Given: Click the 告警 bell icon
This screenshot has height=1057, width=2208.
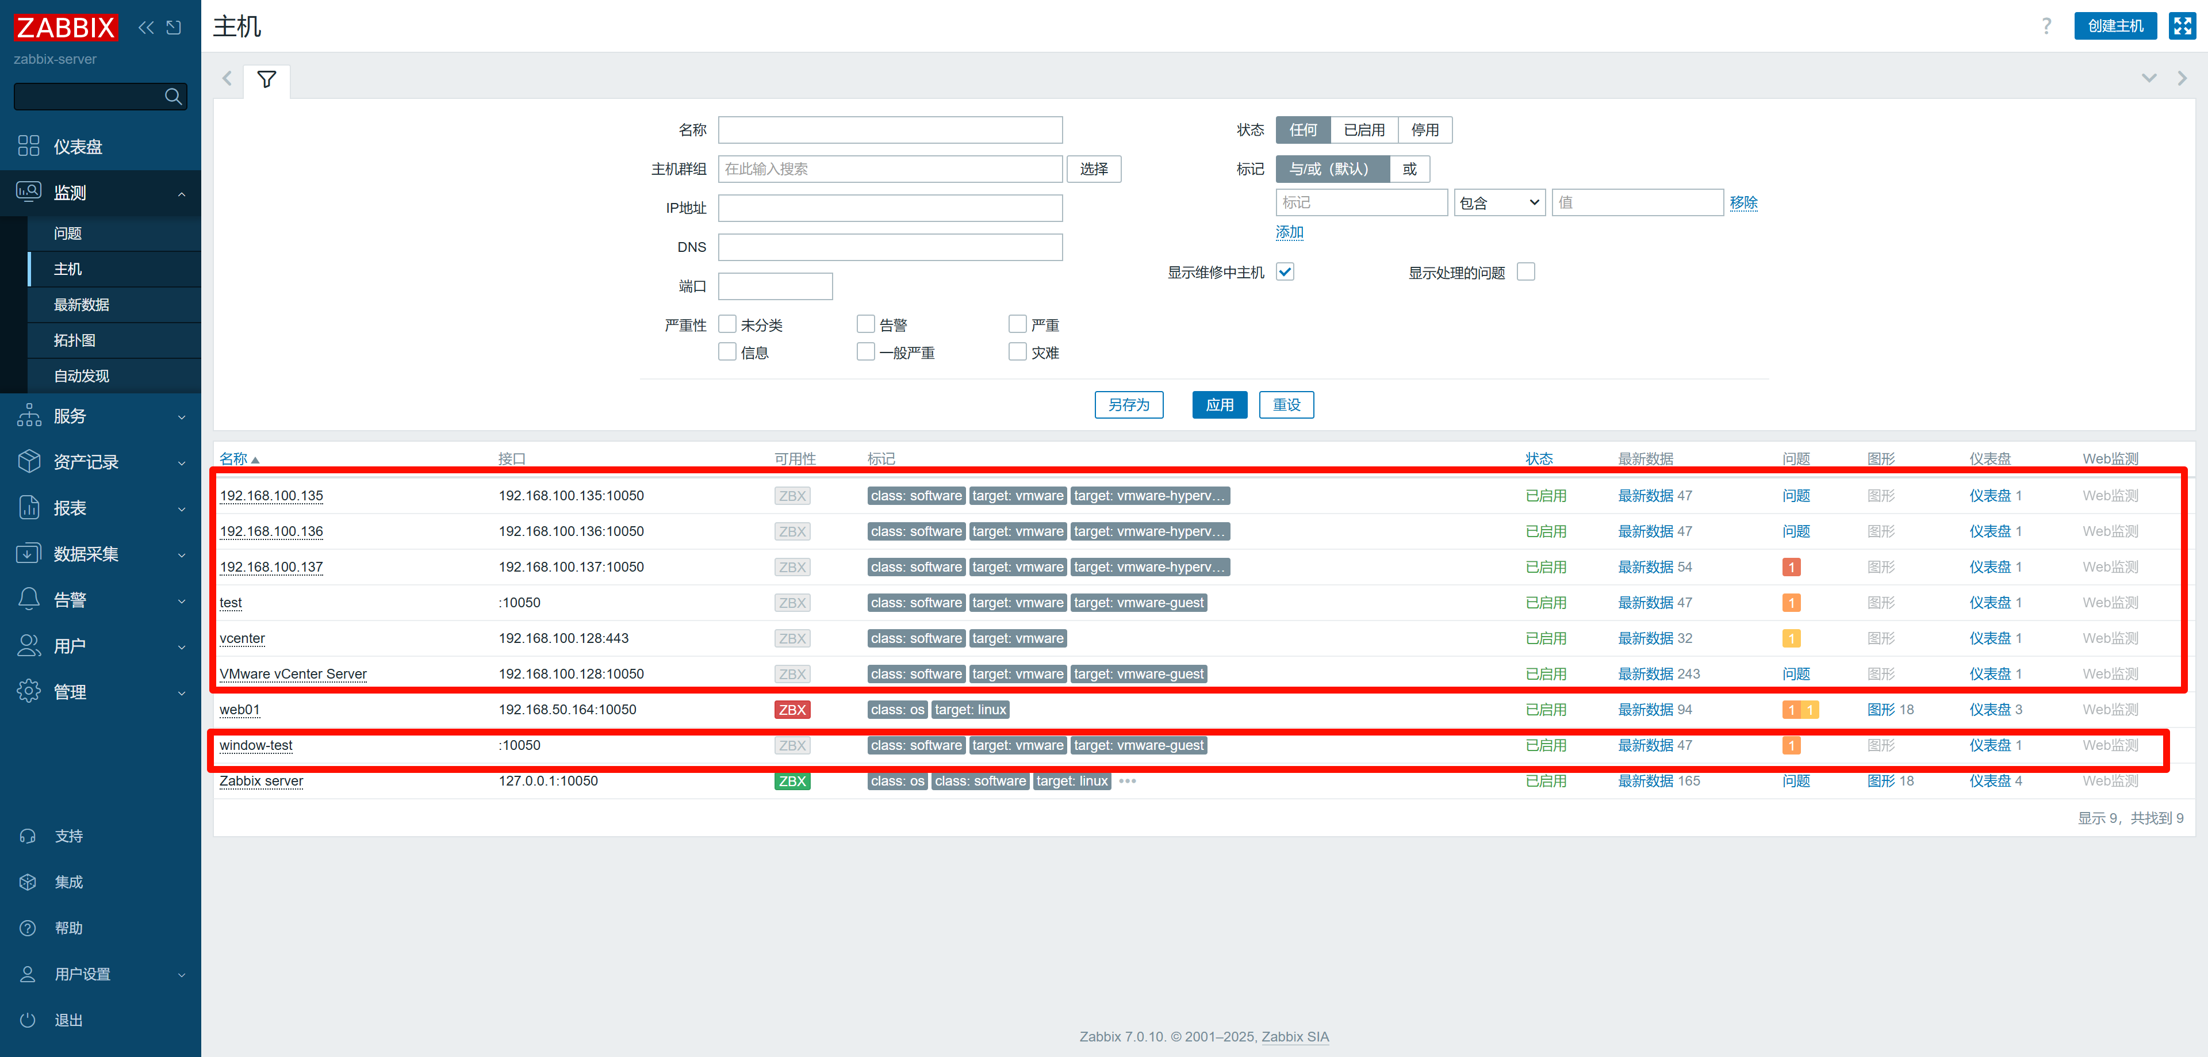Looking at the screenshot, I should [x=28, y=599].
